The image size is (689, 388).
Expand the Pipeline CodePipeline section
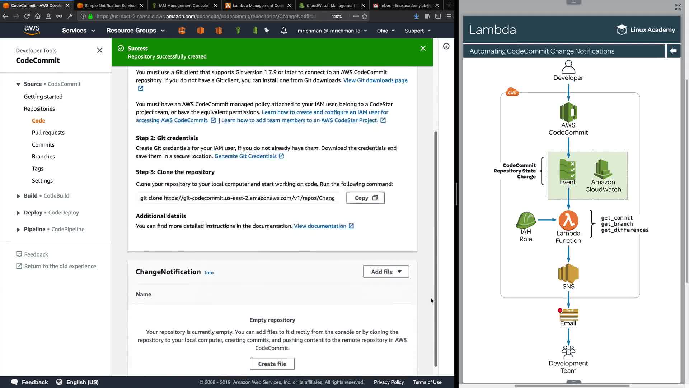(x=18, y=230)
